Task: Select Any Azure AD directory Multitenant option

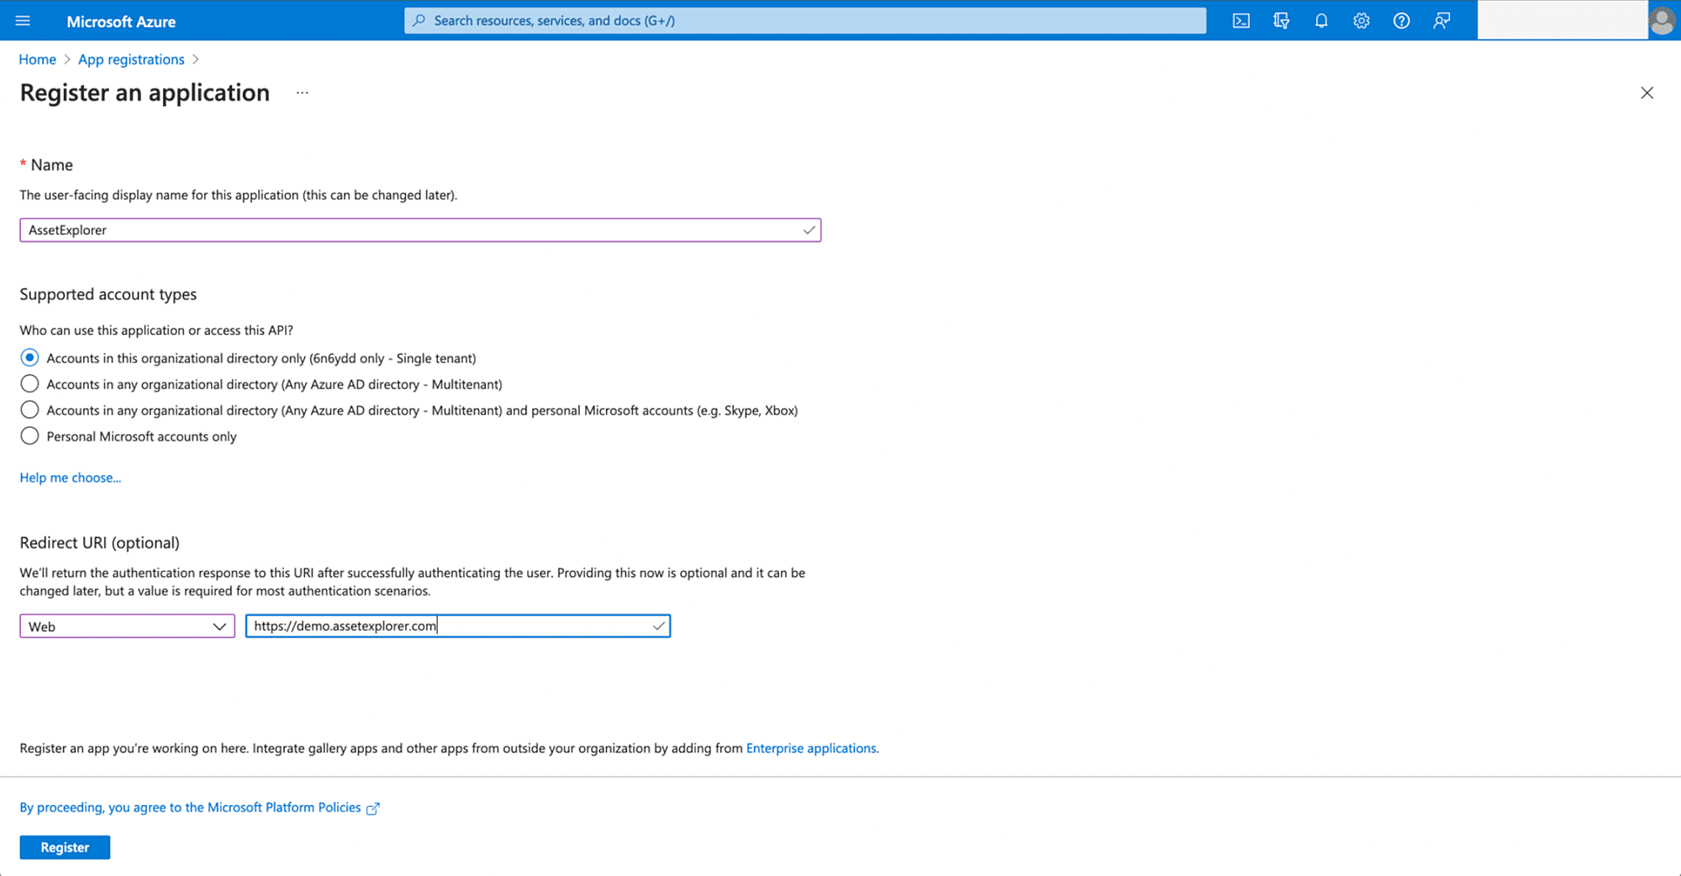Action: tap(29, 384)
